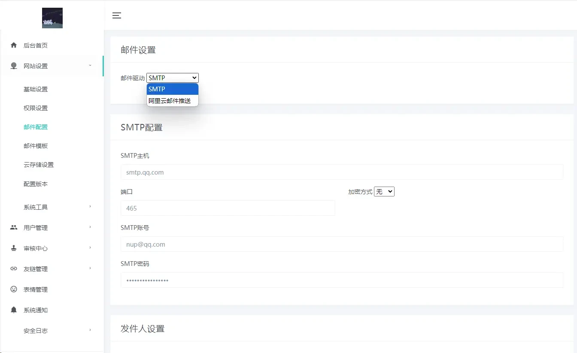Click the home icon beside 后台首页

(x=14, y=45)
